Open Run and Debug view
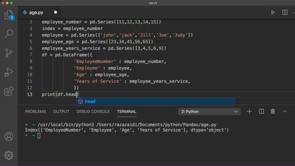295x166 pixels. tap(9, 72)
